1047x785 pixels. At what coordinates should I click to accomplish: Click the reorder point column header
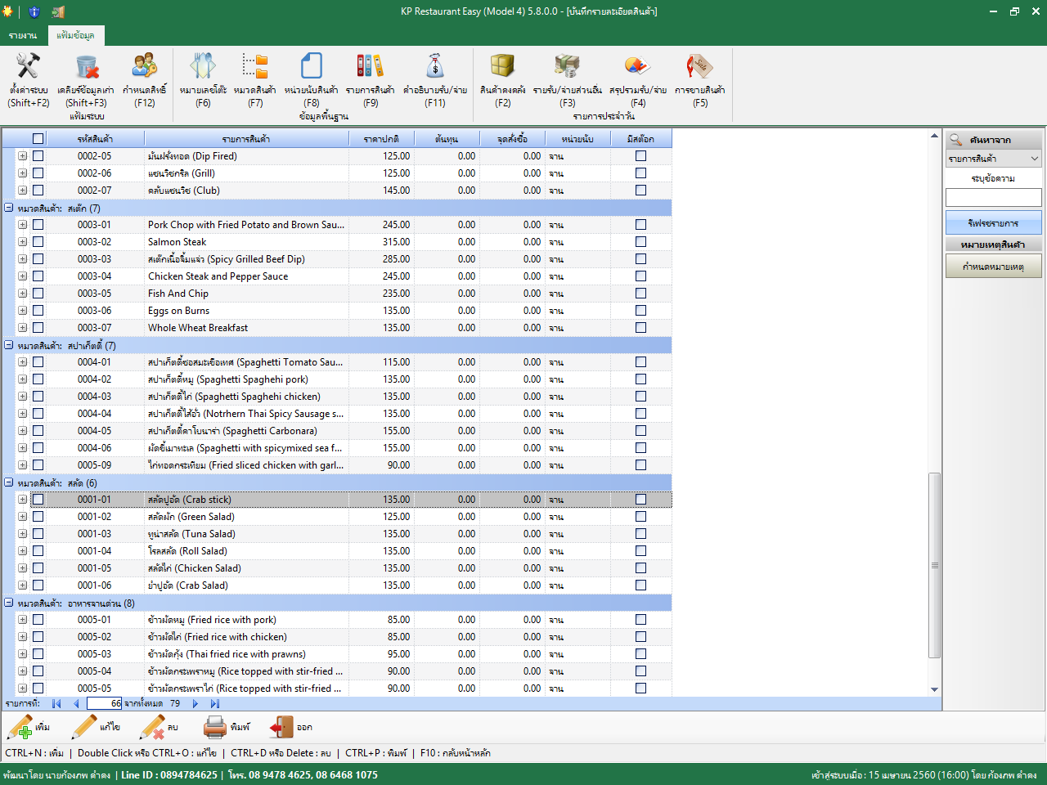(512, 139)
